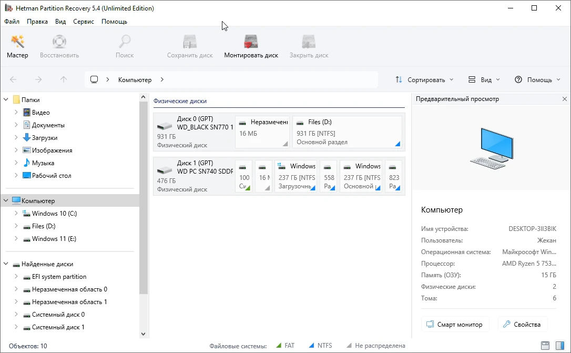Select Диск 1 WD PC SN740 physical disk
This screenshot has height=353, width=571.
coord(194,176)
